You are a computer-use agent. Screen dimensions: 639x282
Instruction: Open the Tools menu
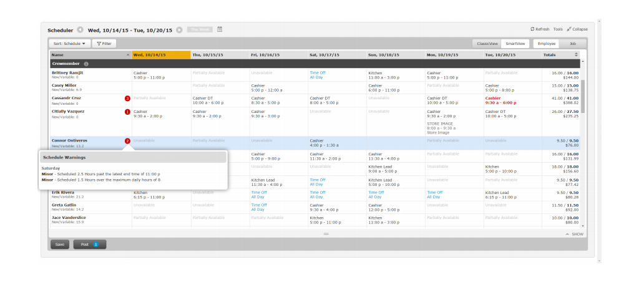(557, 29)
